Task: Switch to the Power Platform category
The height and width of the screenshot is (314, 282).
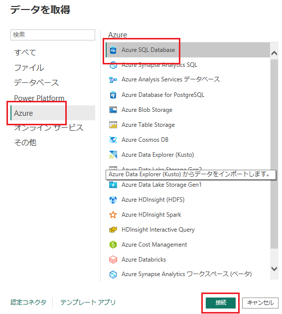Action: [39, 98]
